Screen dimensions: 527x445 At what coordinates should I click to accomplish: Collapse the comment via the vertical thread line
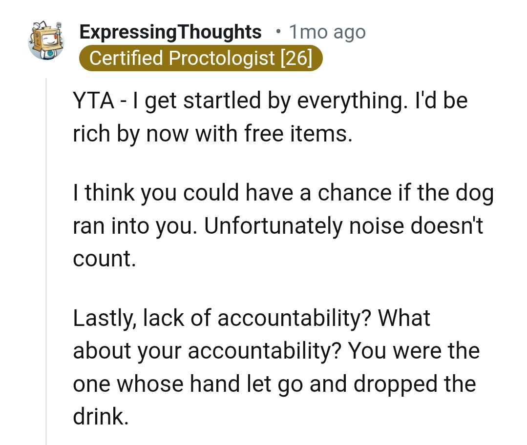(46, 261)
